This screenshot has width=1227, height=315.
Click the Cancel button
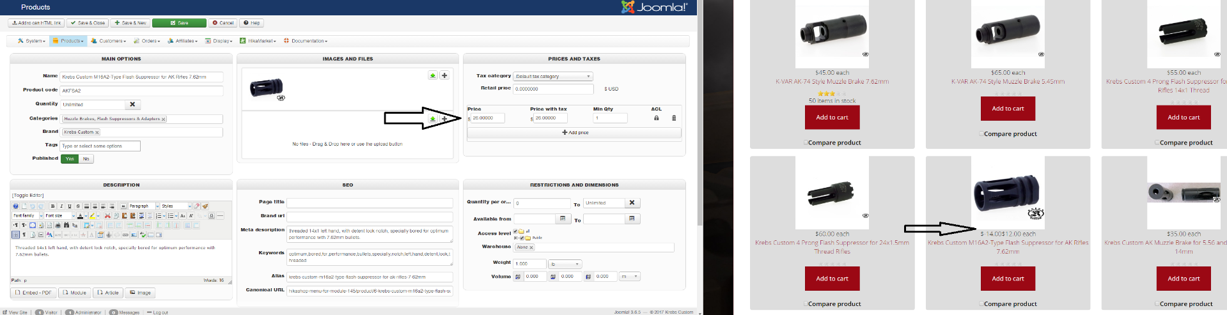(223, 23)
